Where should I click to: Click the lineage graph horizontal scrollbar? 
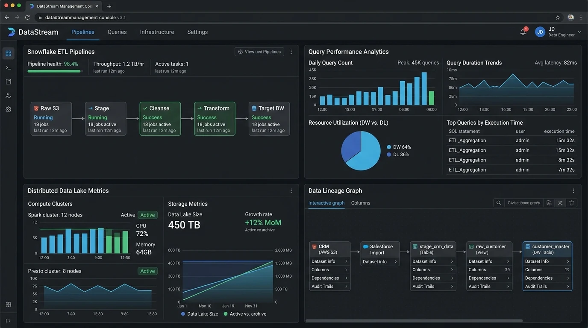click(x=414, y=320)
